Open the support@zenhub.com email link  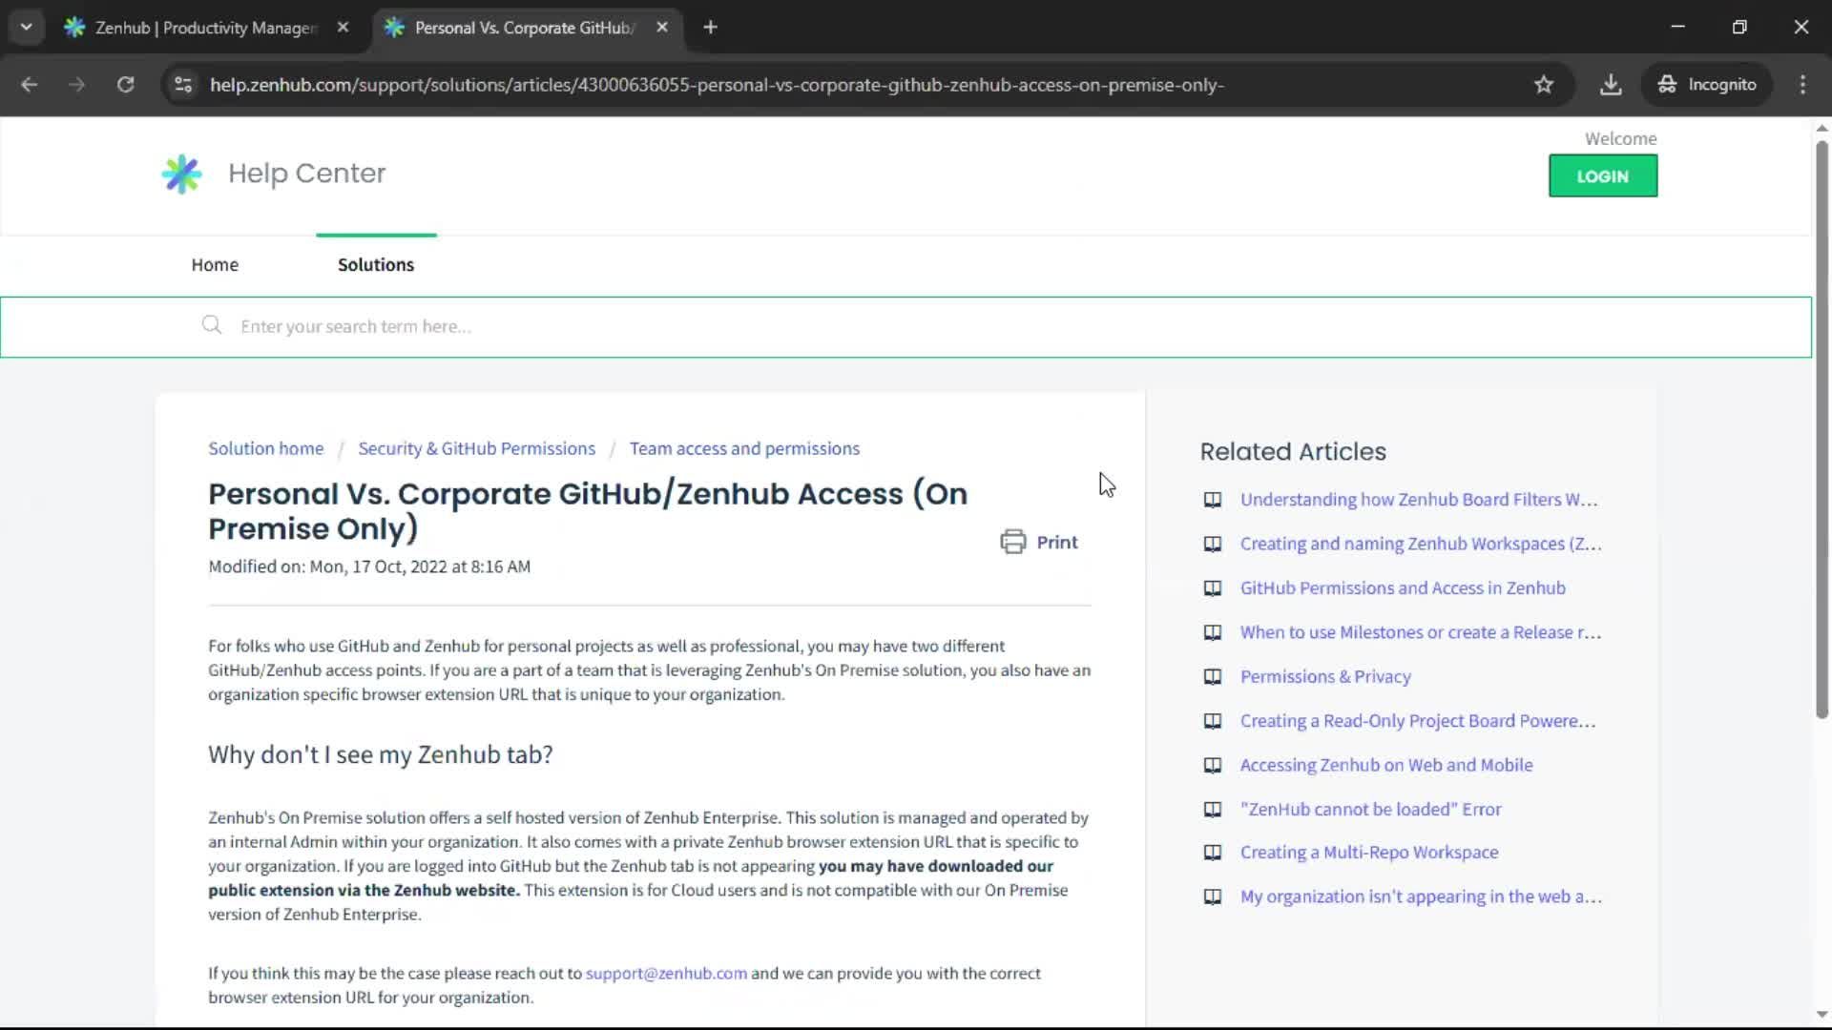click(x=666, y=973)
